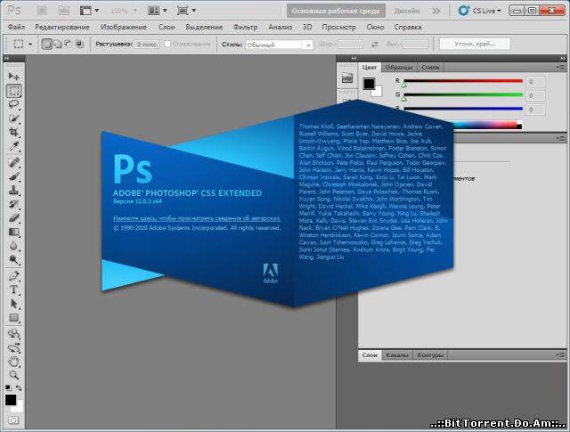
Task: Open the legal notices link on splash
Action: 197,218
